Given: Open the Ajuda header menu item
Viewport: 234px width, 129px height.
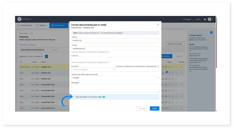Looking at the screenshot, I should 198,19.
